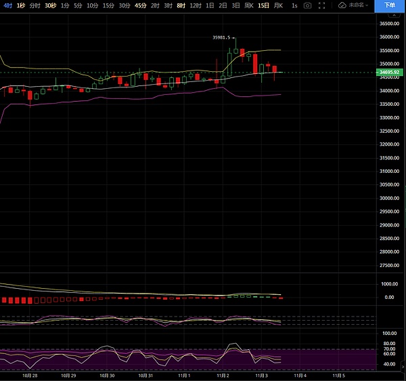
Task: Switch chart to 5分 interval
Action: 78,5
